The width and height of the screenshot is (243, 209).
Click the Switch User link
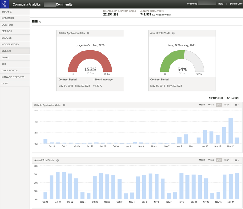(236, 4)
